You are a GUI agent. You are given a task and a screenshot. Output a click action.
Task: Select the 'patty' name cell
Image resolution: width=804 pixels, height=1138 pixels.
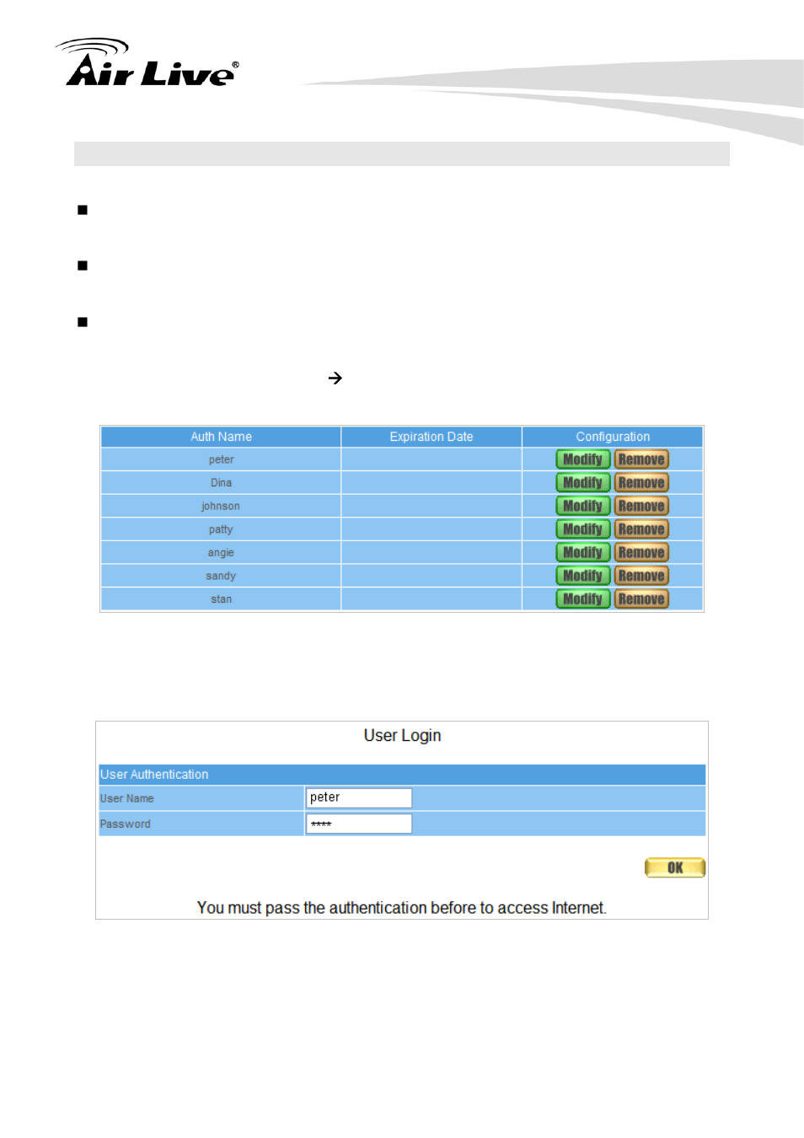(221, 529)
